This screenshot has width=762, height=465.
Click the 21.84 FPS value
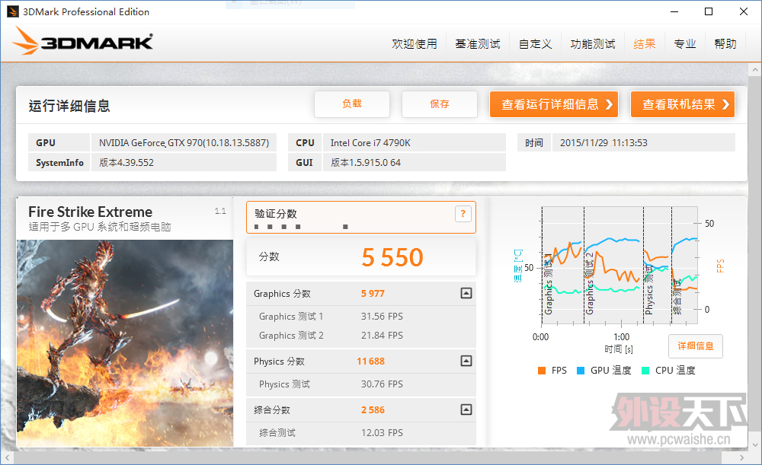pos(382,336)
